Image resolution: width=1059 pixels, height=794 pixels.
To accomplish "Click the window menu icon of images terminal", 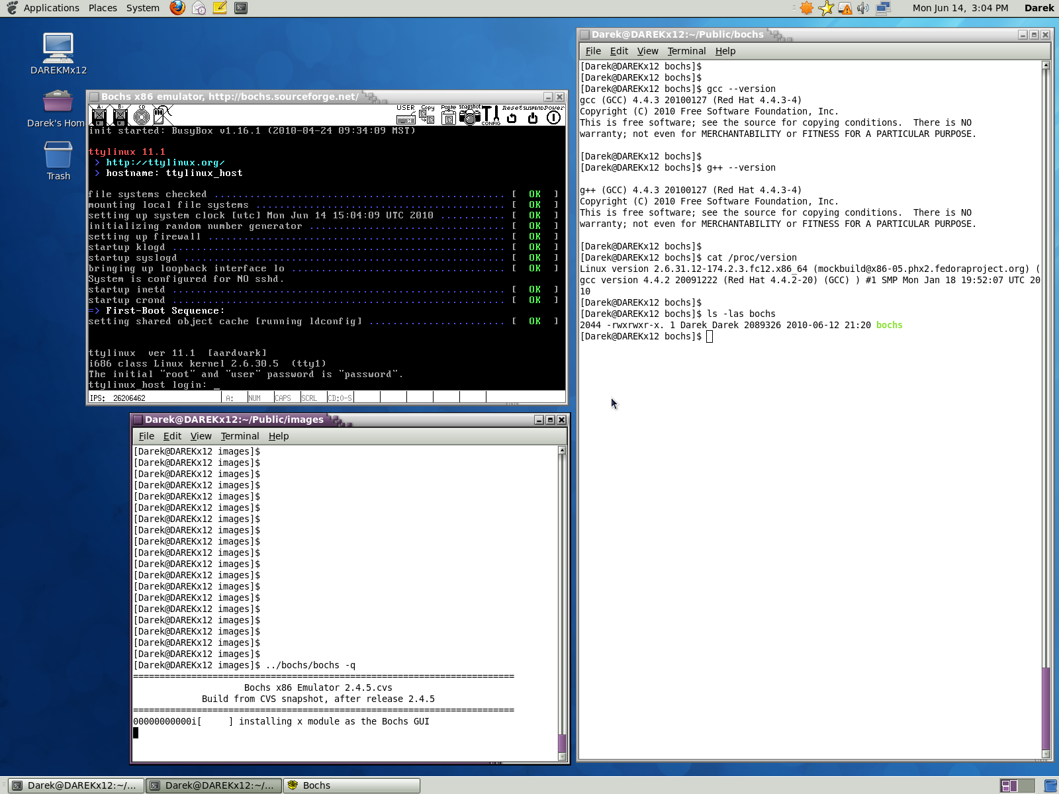I will click(x=138, y=419).
